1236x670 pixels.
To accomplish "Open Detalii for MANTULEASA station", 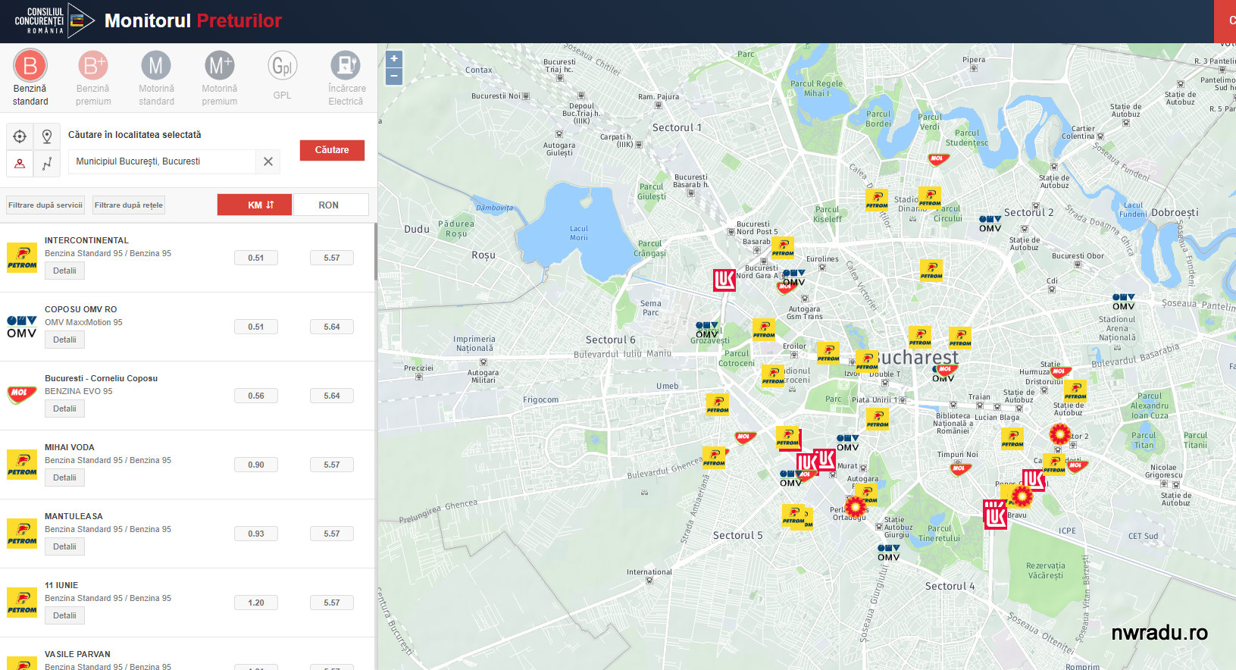I will (64, 546).
